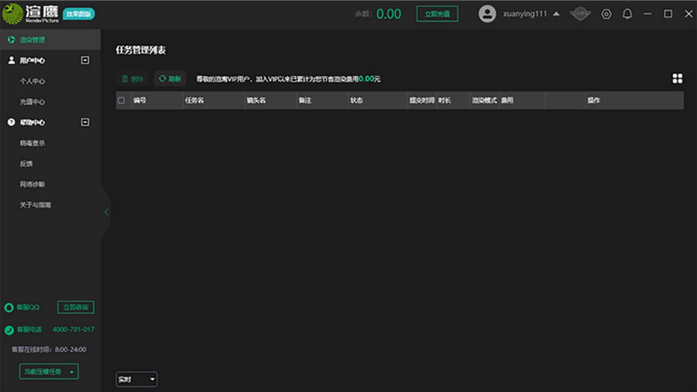Click the VIP badge icon
The image size is (697, 392).
click(x=580, y=14)
